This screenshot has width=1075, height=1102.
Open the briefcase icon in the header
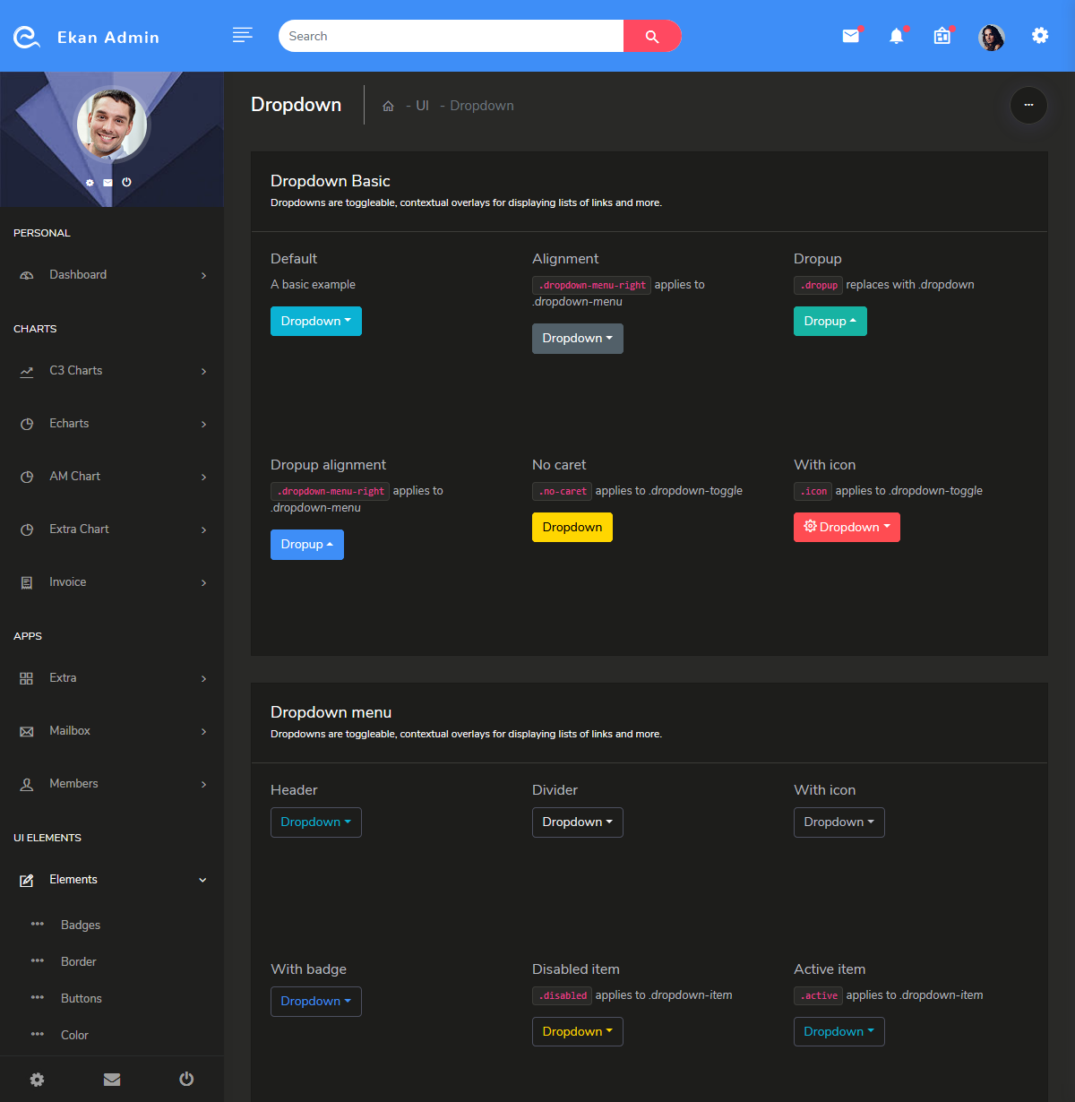(x=942, y=36)
